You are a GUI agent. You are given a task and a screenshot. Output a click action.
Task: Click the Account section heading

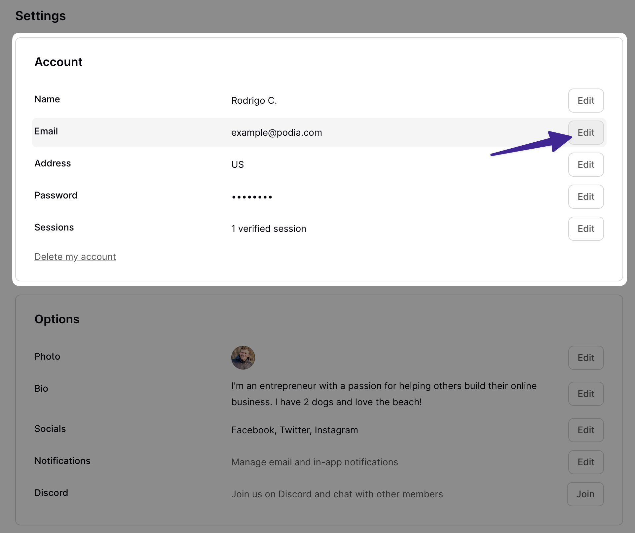click(x=58, y=62)
